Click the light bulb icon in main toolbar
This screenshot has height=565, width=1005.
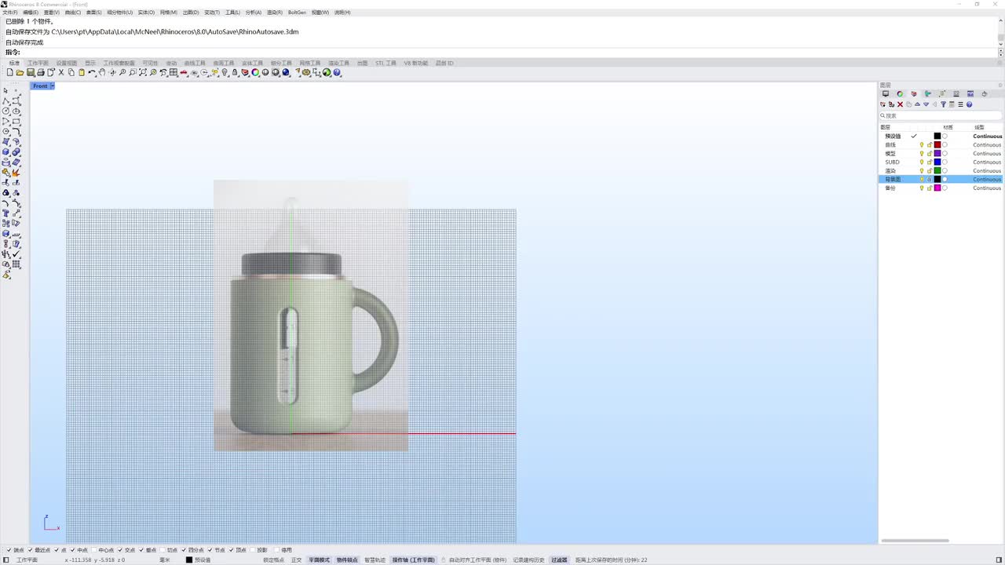pos(225,72)
